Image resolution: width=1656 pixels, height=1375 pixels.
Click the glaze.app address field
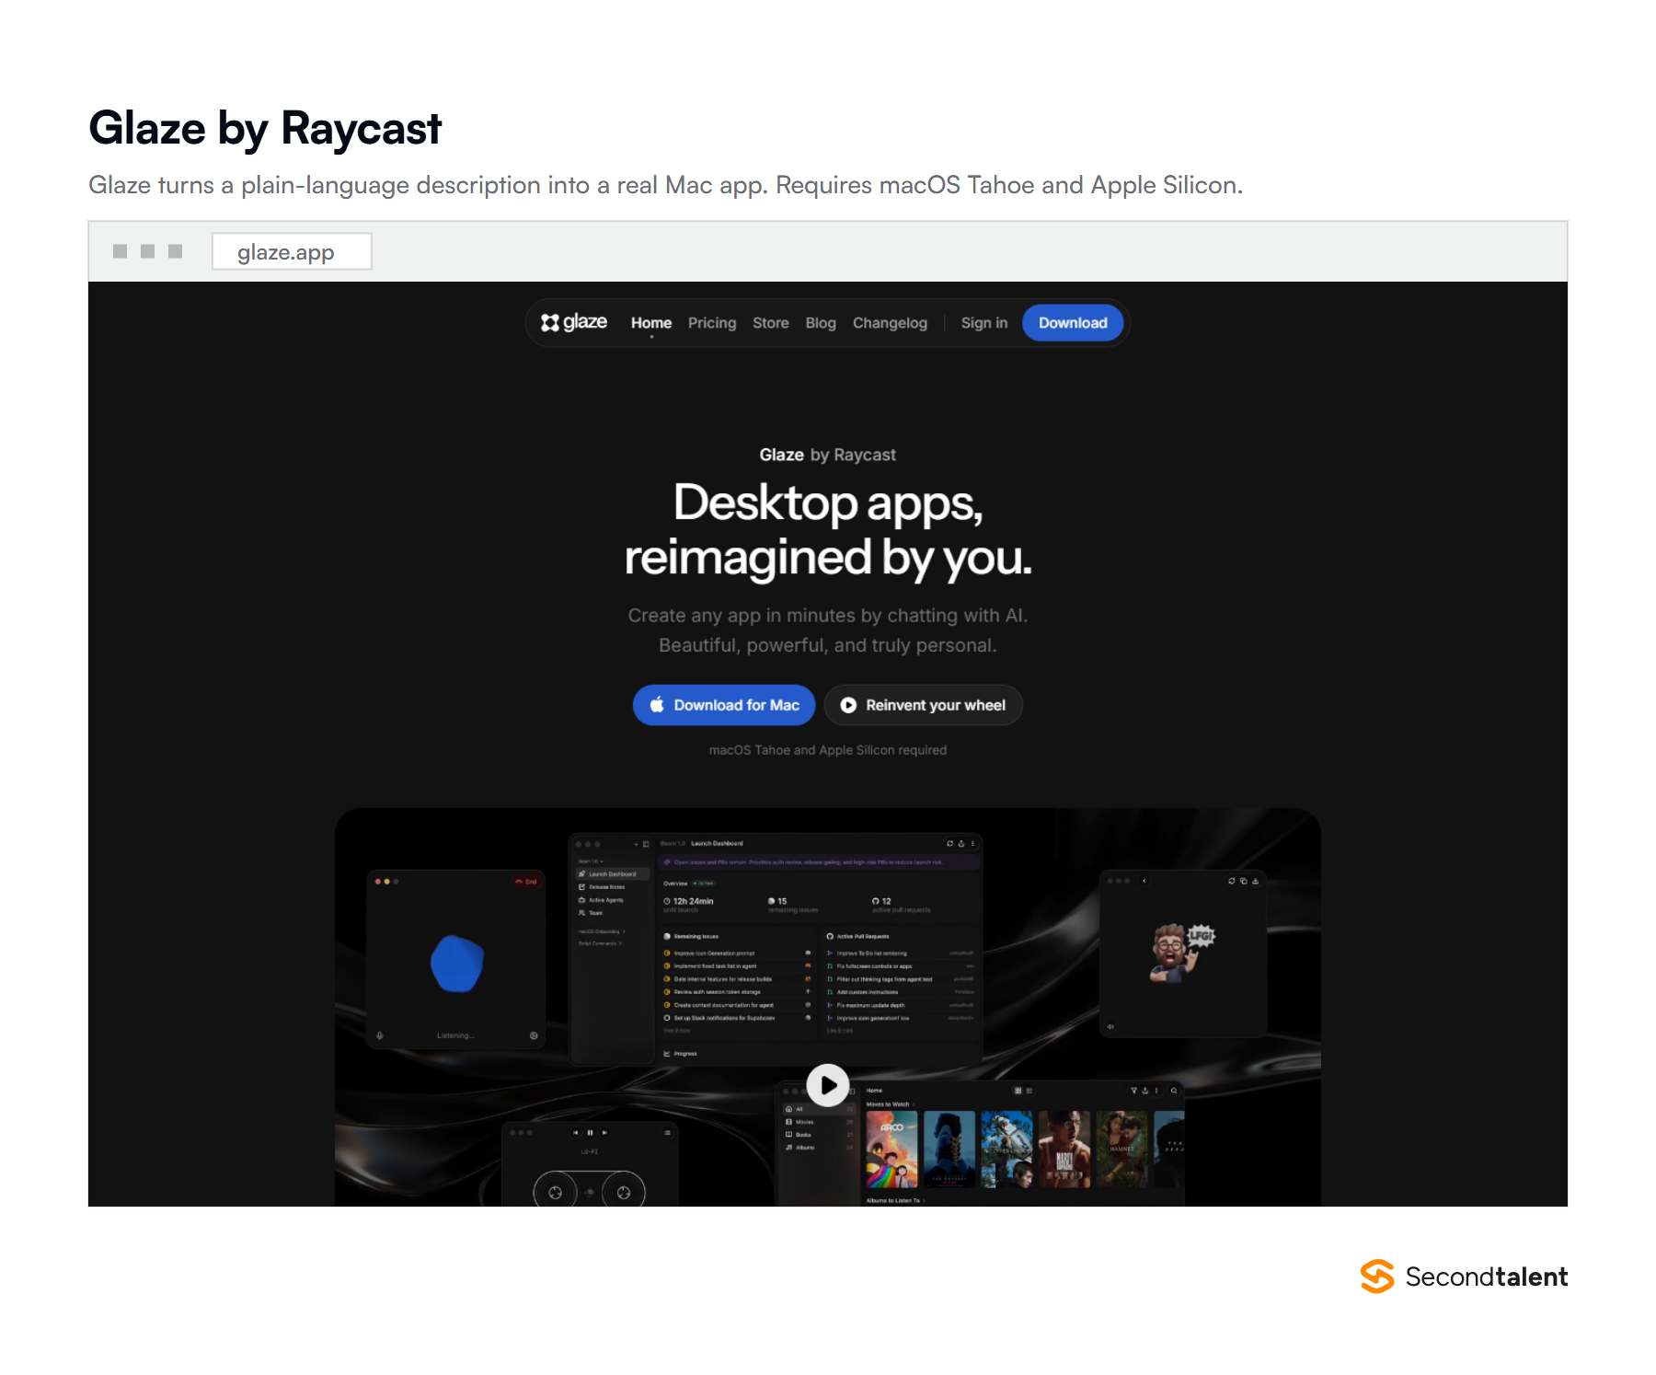292,251
